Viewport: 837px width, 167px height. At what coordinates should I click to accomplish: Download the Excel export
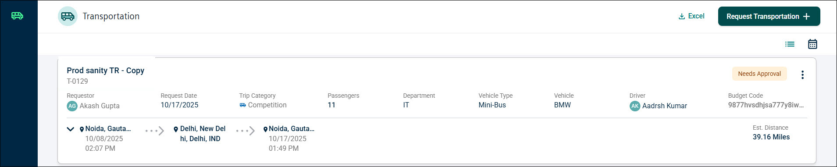(x=691, y=16)
